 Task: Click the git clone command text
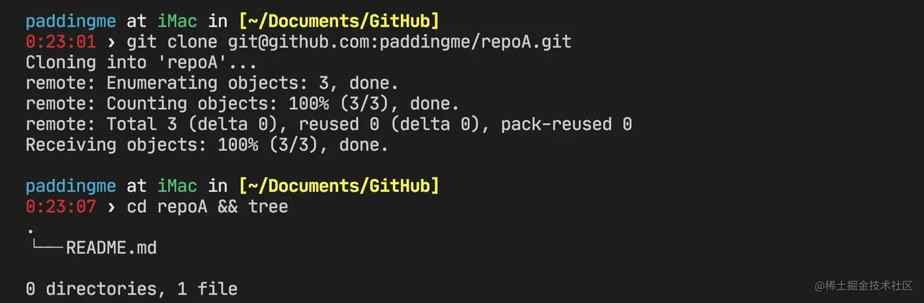tap(349, 42)
